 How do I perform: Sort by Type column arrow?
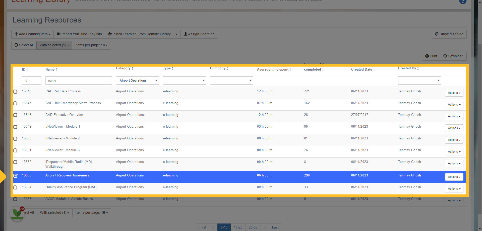(x=172, y=68)
